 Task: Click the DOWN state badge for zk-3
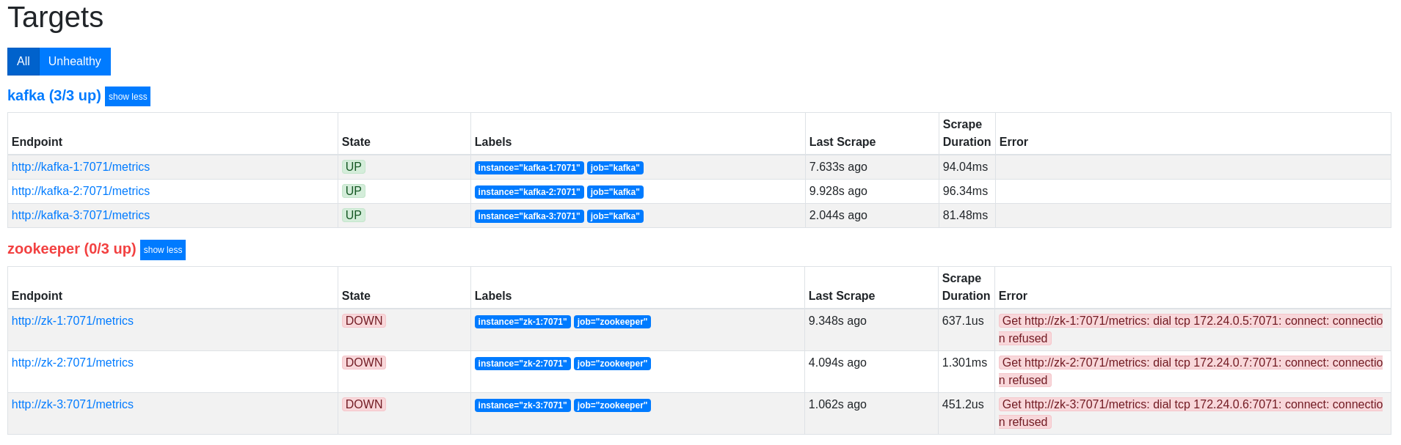pyautogui.click(x=364, y=405)
